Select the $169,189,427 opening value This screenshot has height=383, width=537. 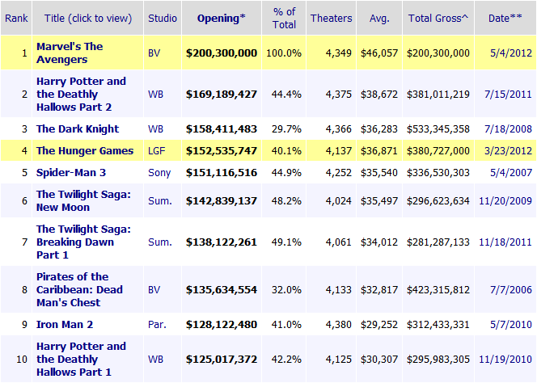[x=222, y=94]
